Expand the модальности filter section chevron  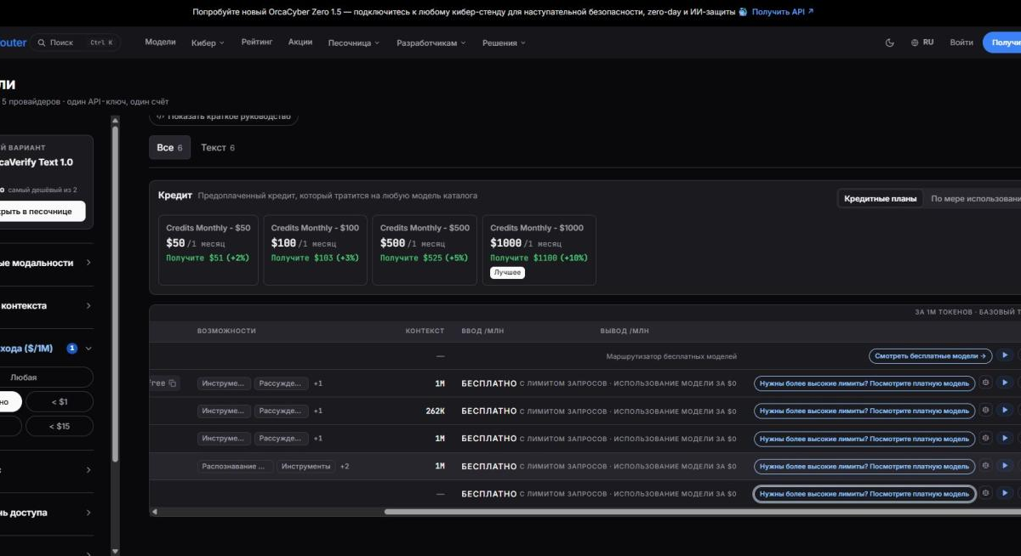click(88, 263)
